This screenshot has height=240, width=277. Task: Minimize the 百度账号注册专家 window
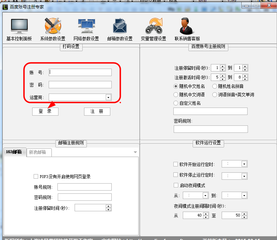pos(247,6)
